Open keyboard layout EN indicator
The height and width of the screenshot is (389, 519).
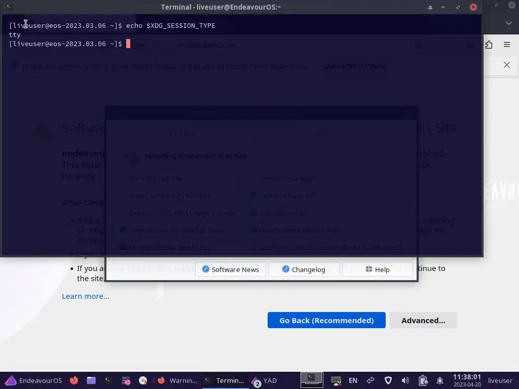point(353,380)
